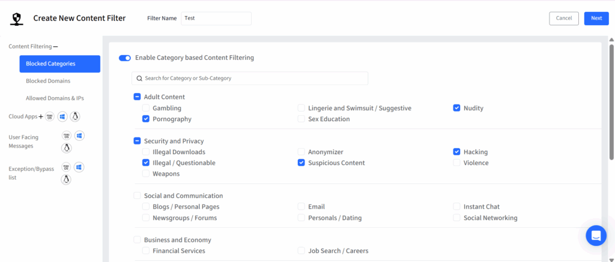Viewport: 615px width, 262px height.
Task: Disable Category based Content Filtering toggle
Action: (125, 58)
